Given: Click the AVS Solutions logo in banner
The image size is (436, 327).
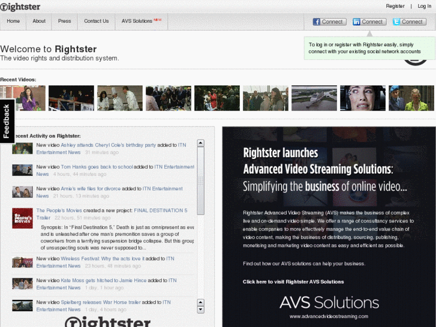Looking at the screenshot, I should (x=329, y=302).
